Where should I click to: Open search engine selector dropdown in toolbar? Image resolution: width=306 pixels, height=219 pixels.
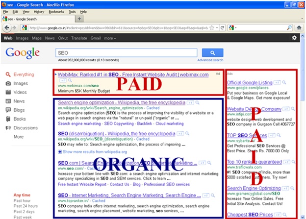(233, 28)
